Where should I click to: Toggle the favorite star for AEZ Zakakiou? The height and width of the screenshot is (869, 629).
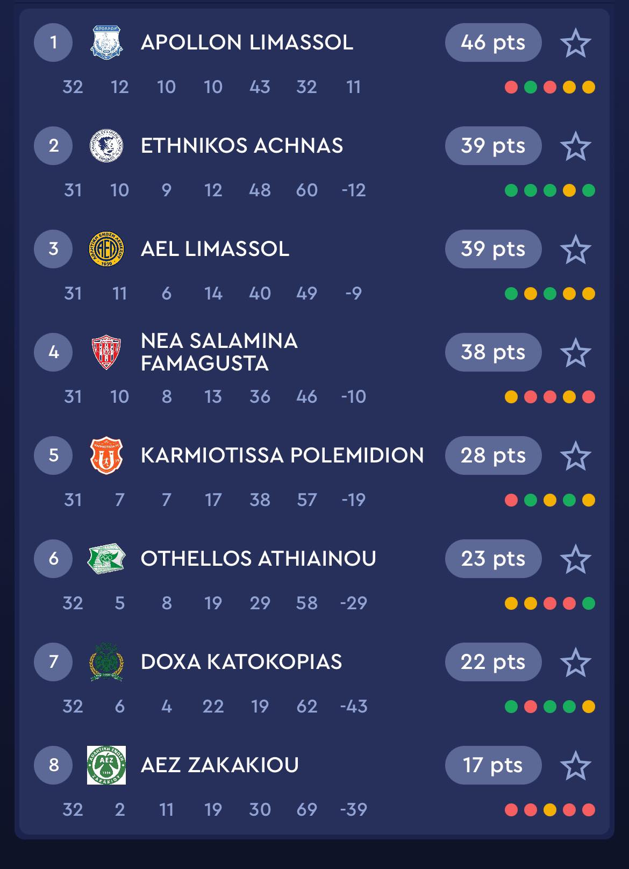pyautogui.click(x=575, y=765)
